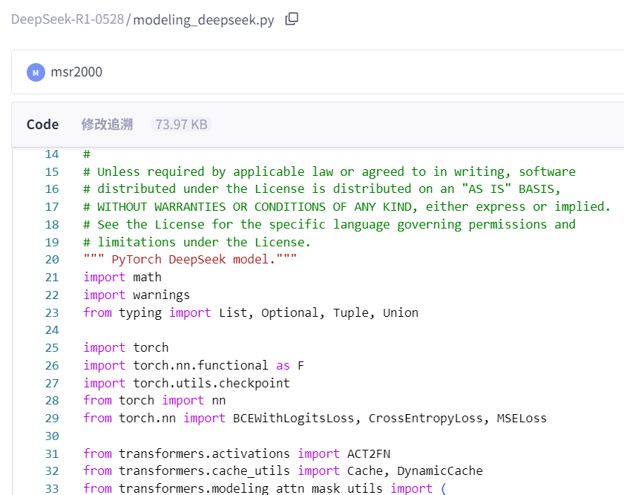Click the "import torch" line 25 code

(x=125, y=347)
